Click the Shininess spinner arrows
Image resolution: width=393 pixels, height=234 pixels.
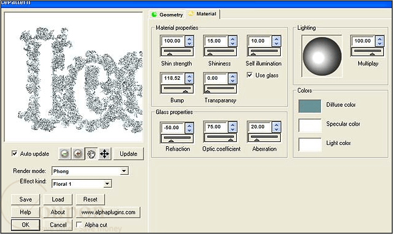tap(233, 41)
